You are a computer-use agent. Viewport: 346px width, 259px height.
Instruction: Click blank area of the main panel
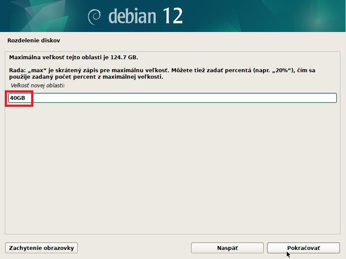tap(173, 173)
